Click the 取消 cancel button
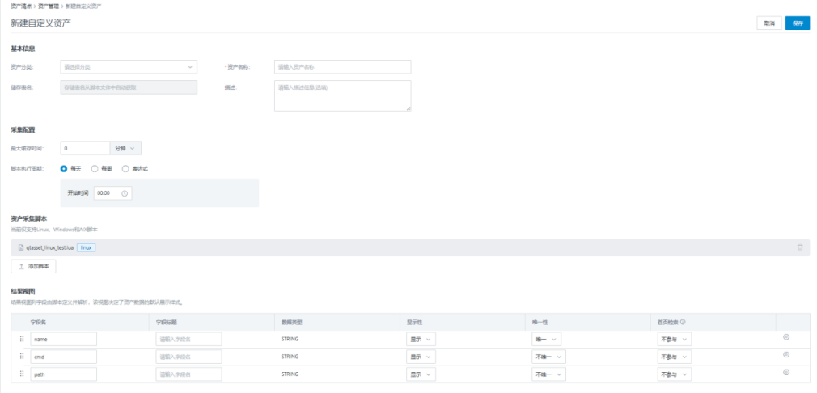The height and width of the screenshot is (393, 817). (769, 23)
